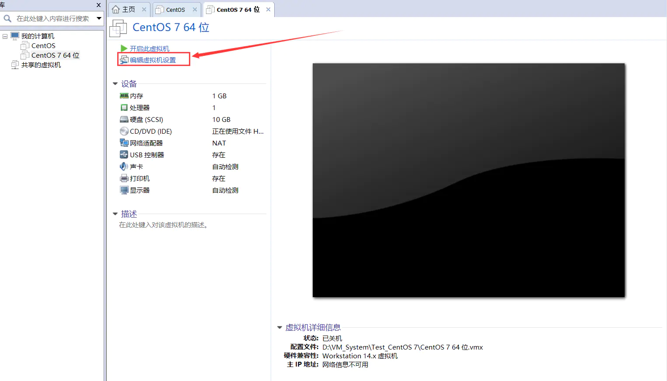The width and height of the screenshot is (667, 381).
Task: Click Workstation 14.x 虚拟机 compatibility text
Action: [x=360, y=356]
